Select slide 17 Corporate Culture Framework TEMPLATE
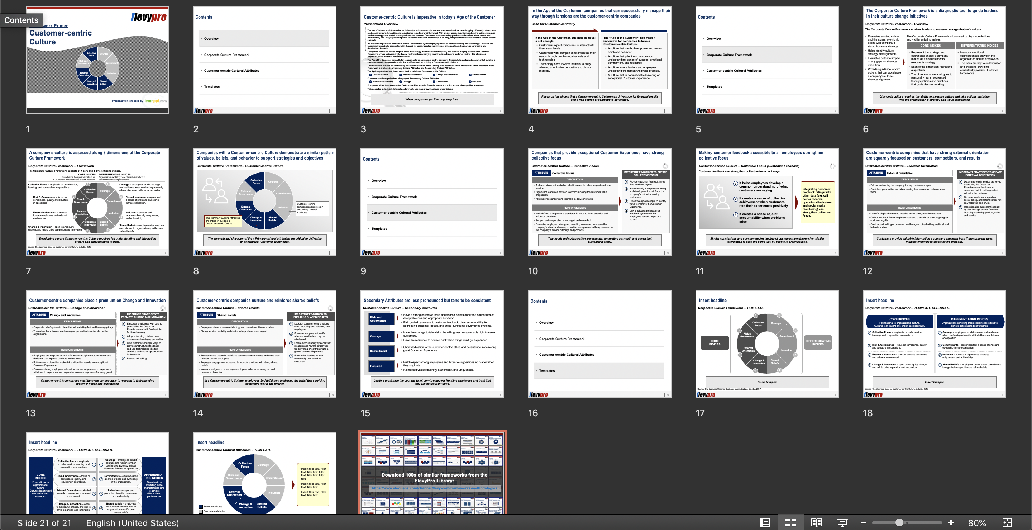 [x=767, y=344]
